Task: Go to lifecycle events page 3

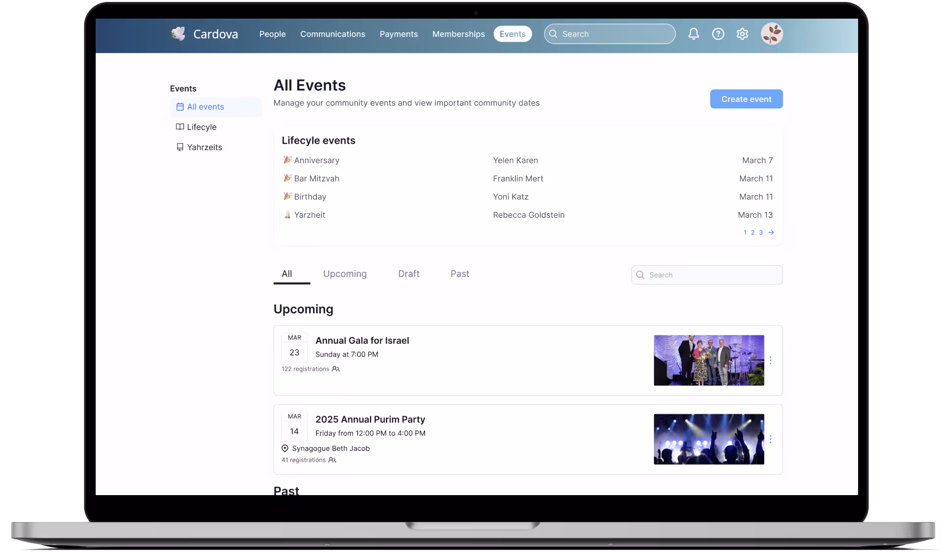Action: coord(761,232)
